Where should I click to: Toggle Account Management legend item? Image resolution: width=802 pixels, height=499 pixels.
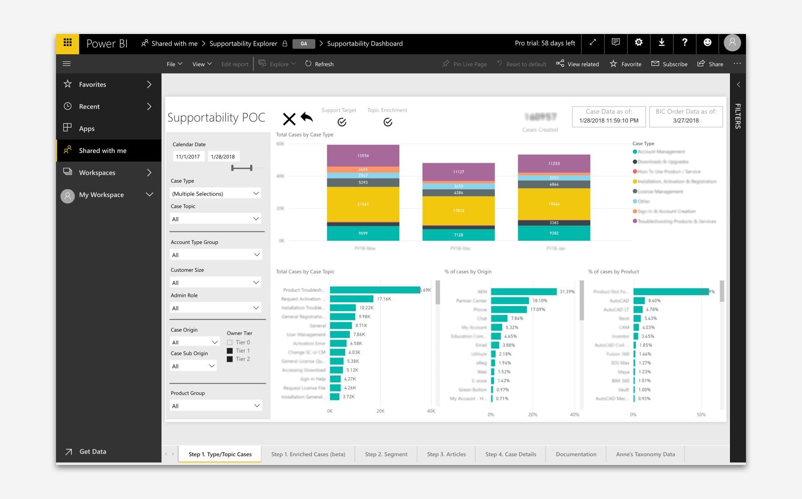[x=659, y=152]
